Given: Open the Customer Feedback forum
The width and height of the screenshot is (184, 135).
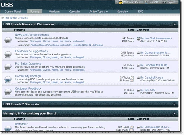Looking at the screenshot, I should 28,88.
